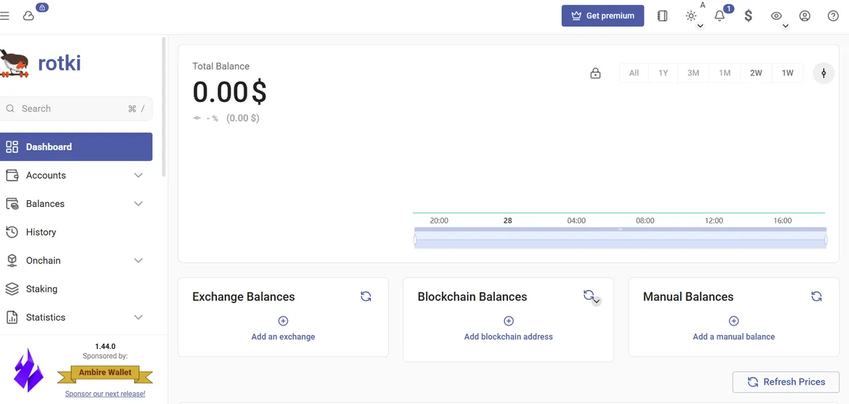
Task: Open the notifications bell
Action: (720, 16)
